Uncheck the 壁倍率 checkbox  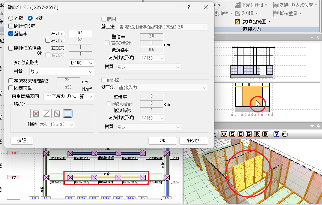coord(11,33)
